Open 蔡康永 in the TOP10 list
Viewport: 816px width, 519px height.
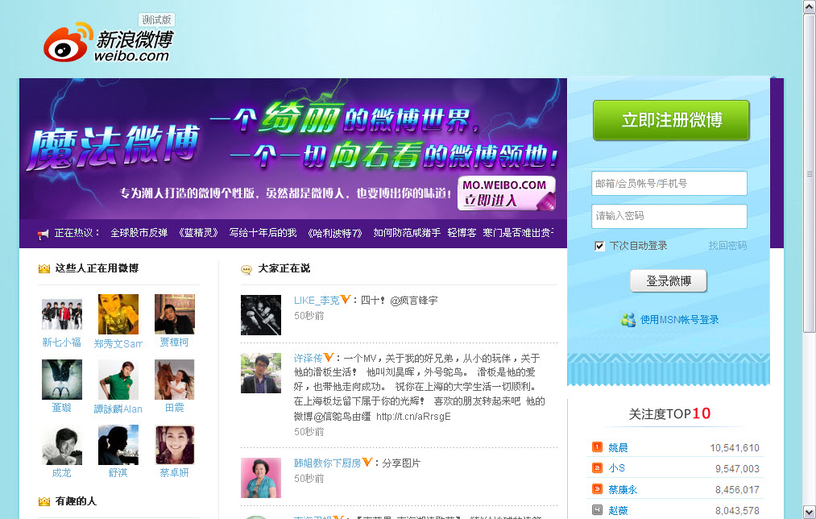(623, 489)
